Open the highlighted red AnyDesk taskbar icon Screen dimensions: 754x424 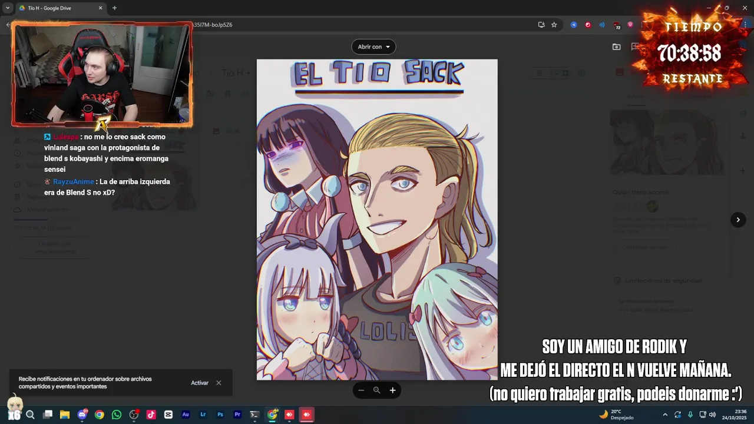point(306,415)
